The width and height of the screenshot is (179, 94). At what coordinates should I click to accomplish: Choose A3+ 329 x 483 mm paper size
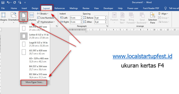point(35,60)
